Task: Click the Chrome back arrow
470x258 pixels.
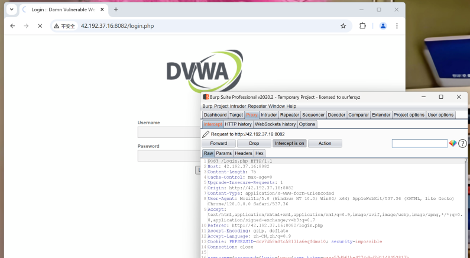Action: point(12,26)
